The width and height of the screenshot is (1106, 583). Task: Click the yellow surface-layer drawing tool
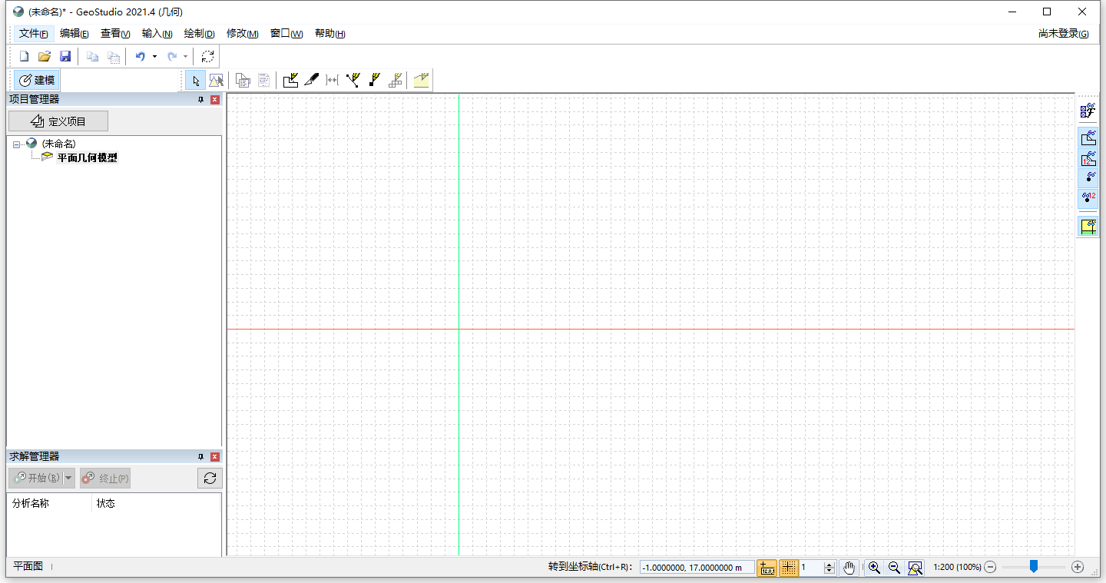pyautogui.click(x=421, y=81)
